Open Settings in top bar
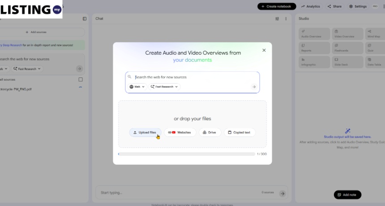The image size is (385, 206). tap(358, 6)
